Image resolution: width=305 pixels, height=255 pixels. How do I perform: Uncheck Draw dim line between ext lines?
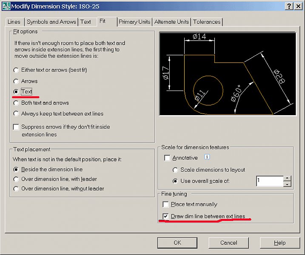(x=165, y=216)
